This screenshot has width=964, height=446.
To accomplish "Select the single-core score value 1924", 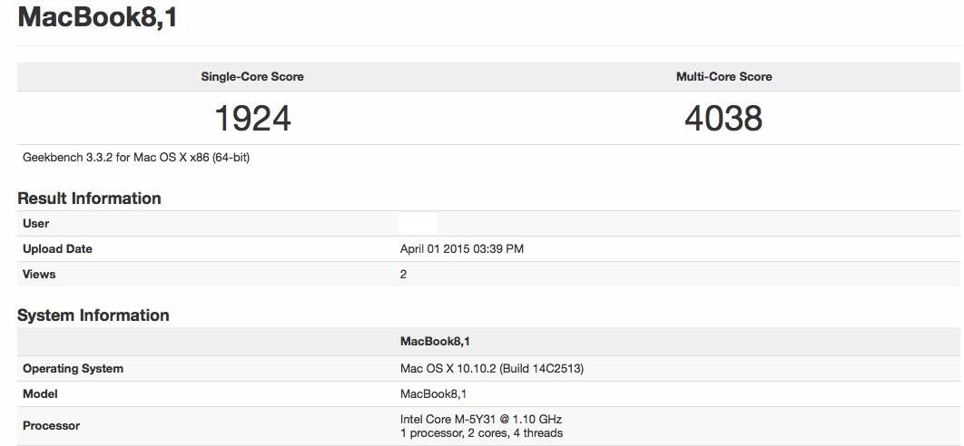I will [252, 118].
